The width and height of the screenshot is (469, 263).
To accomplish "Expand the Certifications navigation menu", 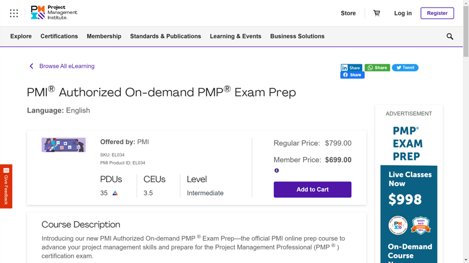I will tap(59, 36).
